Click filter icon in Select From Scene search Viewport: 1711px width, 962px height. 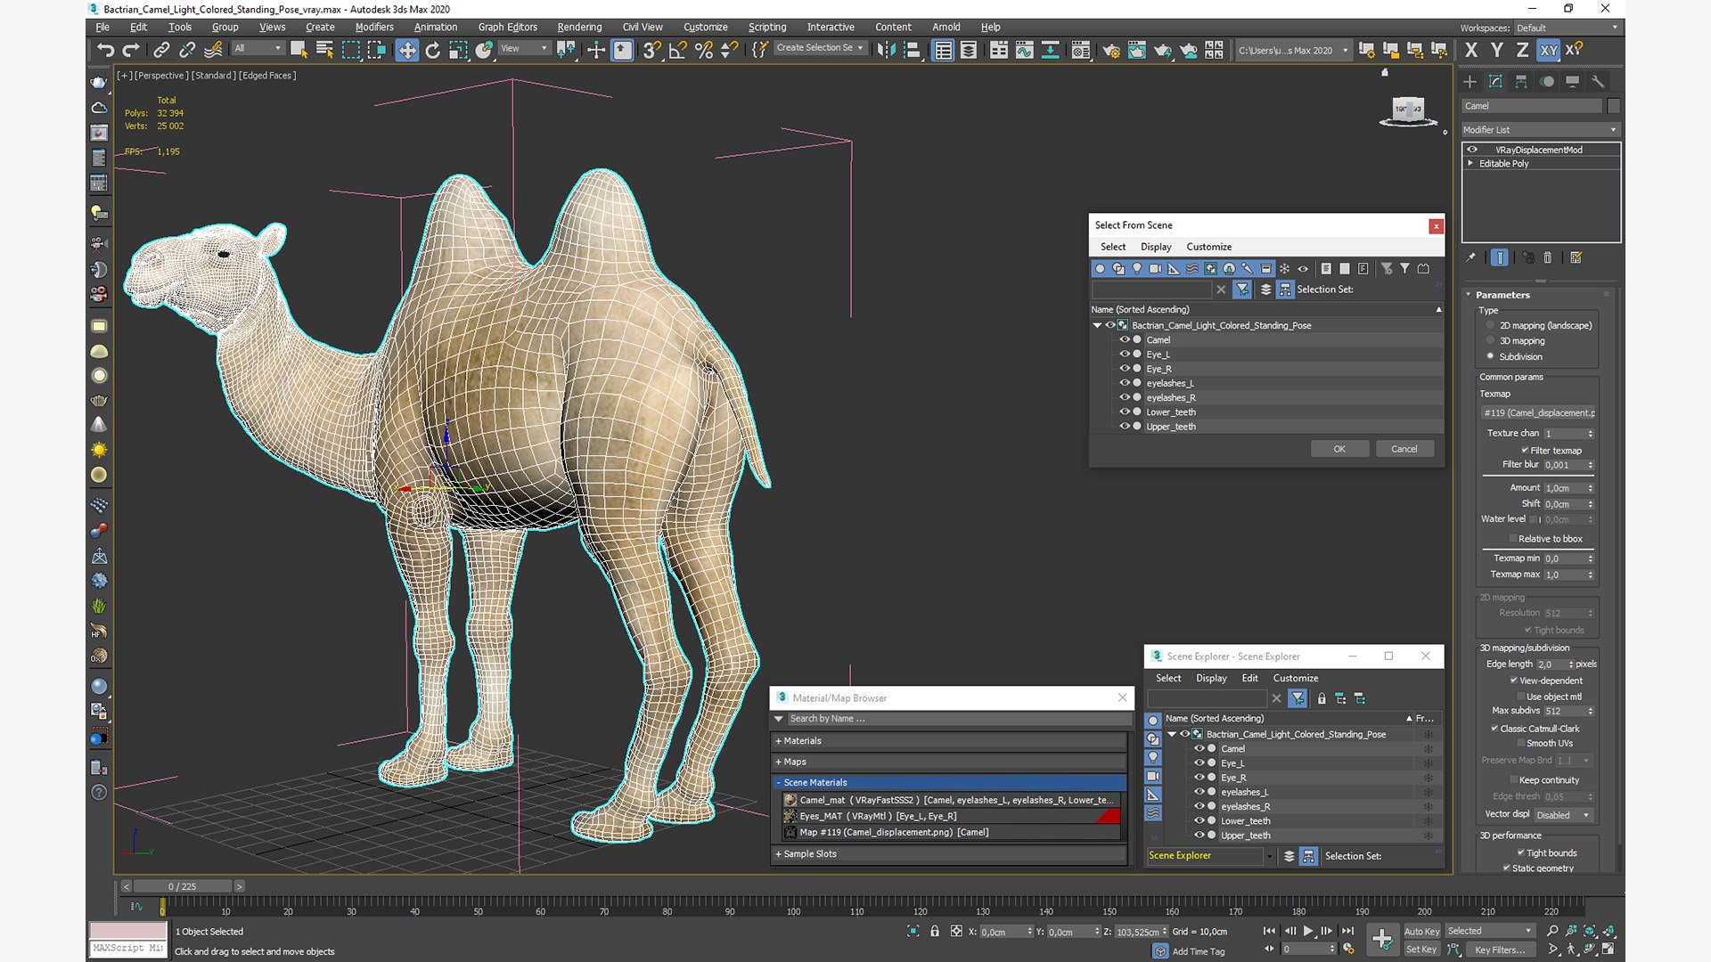tap(1242, 289)
